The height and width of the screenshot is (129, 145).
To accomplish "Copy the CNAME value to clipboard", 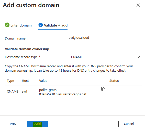I will 103,89.
